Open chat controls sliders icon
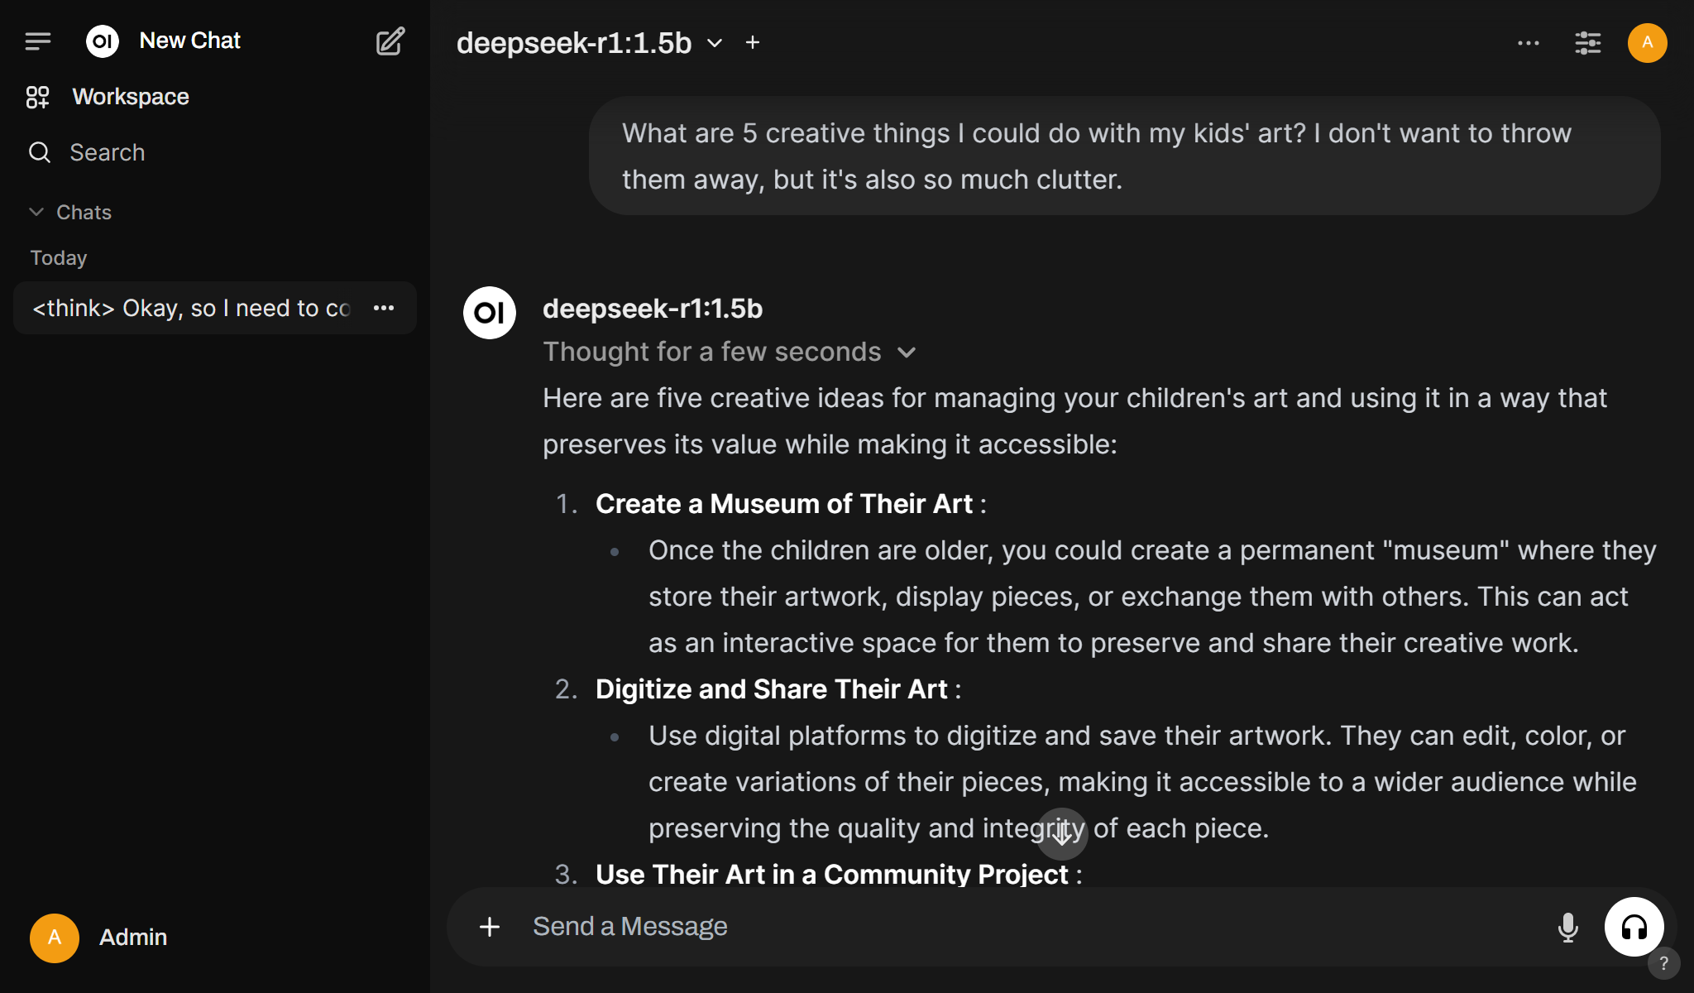Image resolution: width=1694 pixels, height=993 pixels. (1588, 43)
